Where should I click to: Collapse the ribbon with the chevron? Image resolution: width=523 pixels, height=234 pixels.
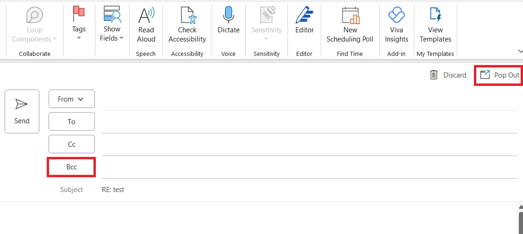(x=520, y=51)
